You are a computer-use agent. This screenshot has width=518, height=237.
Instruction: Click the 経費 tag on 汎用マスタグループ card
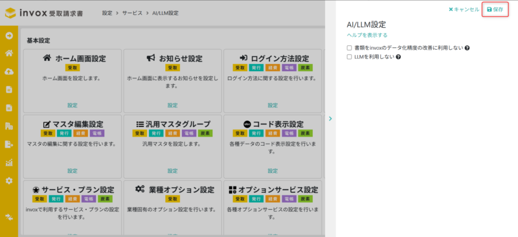tap(172, 133)
